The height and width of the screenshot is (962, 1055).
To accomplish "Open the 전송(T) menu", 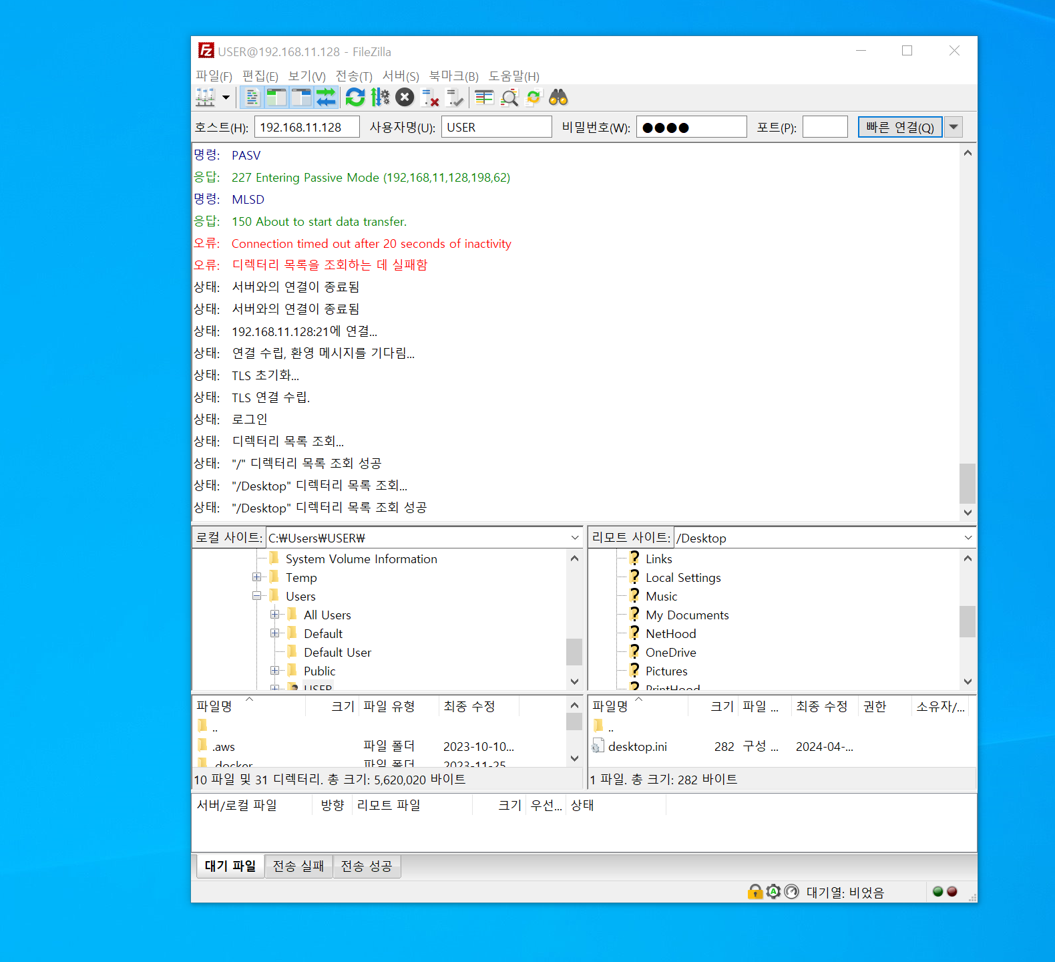I will pyautogui.click(x=354, y=76).
